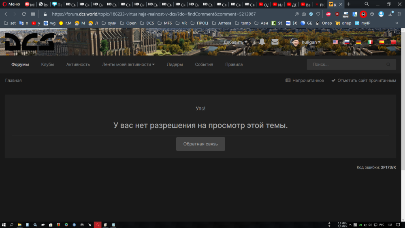Reload the page with the refresh icon

click(24, 14)
